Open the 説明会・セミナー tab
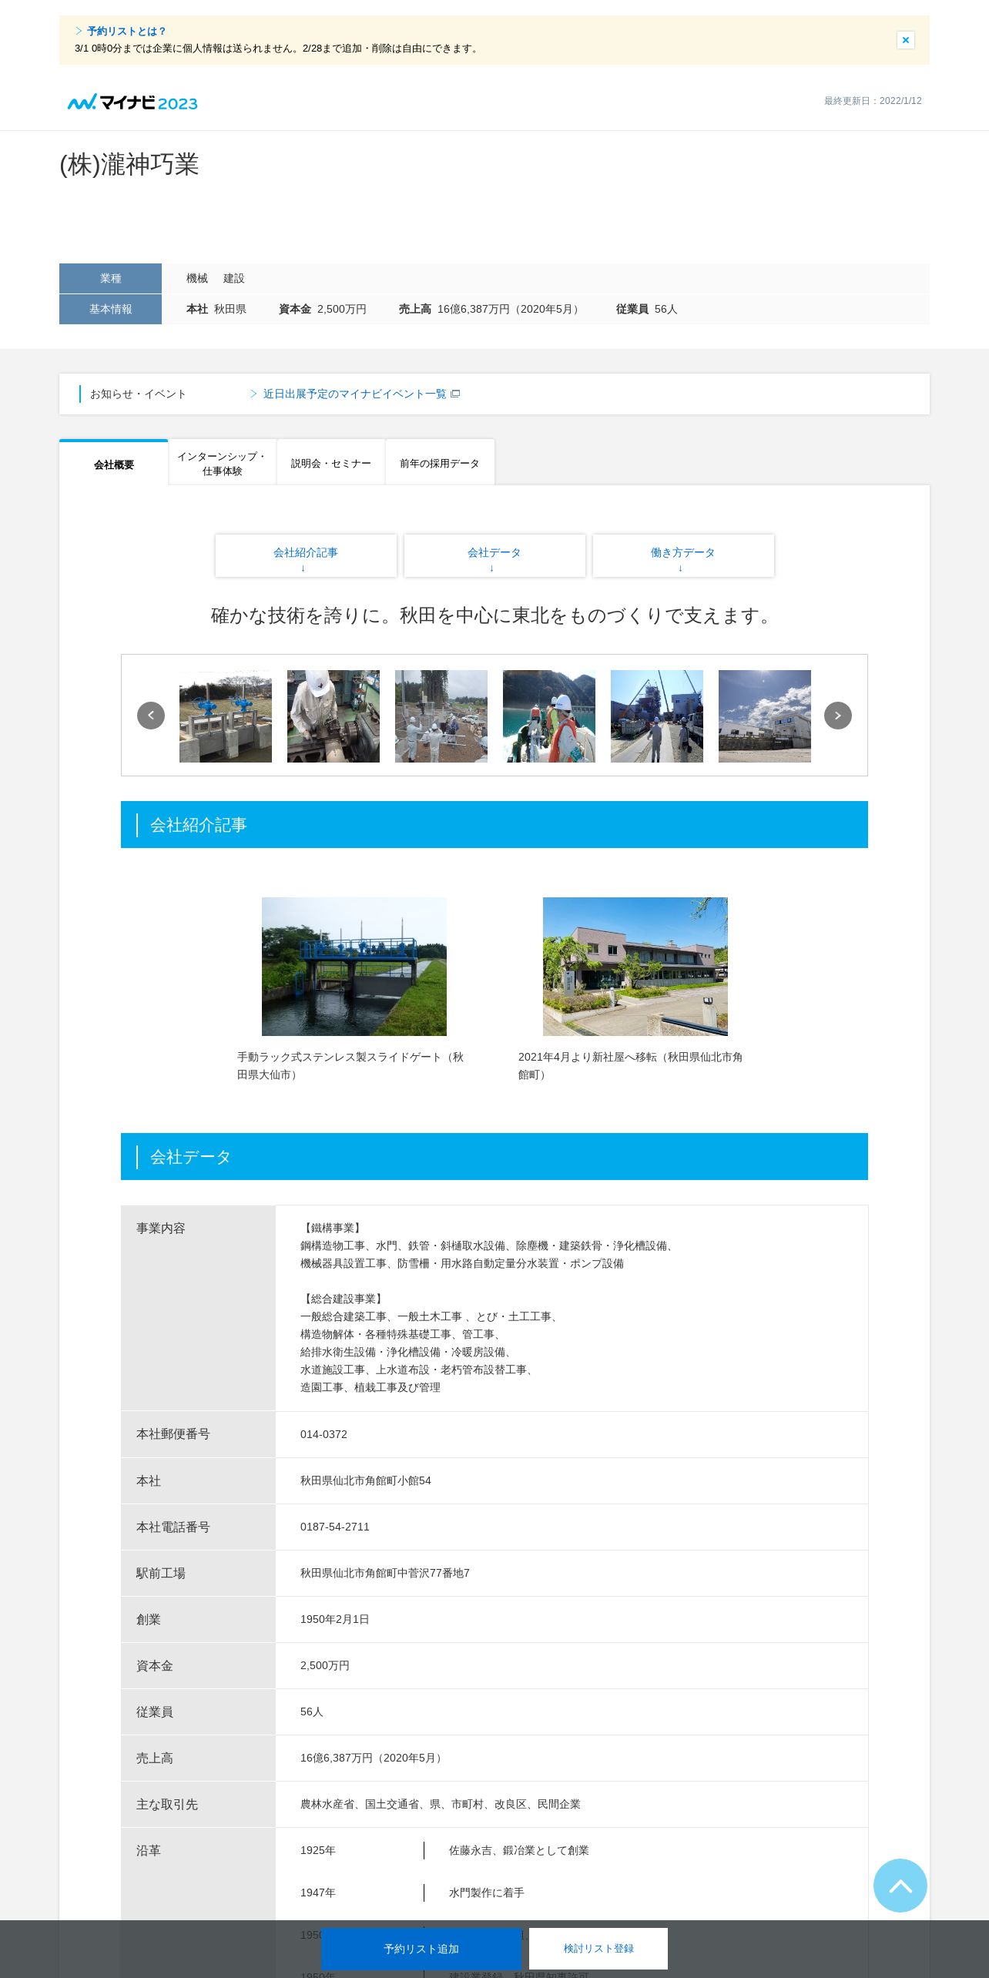The image size is (989, 1978). coord(331,464)
